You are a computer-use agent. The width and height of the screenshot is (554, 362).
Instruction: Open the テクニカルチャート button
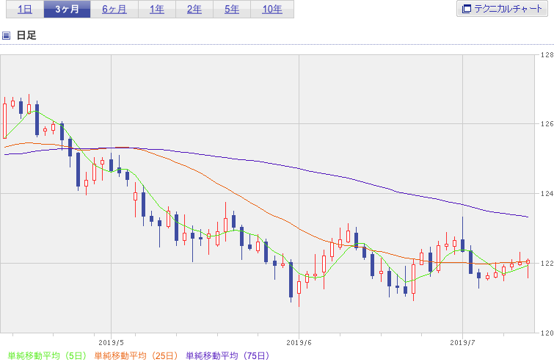point(502,9)
